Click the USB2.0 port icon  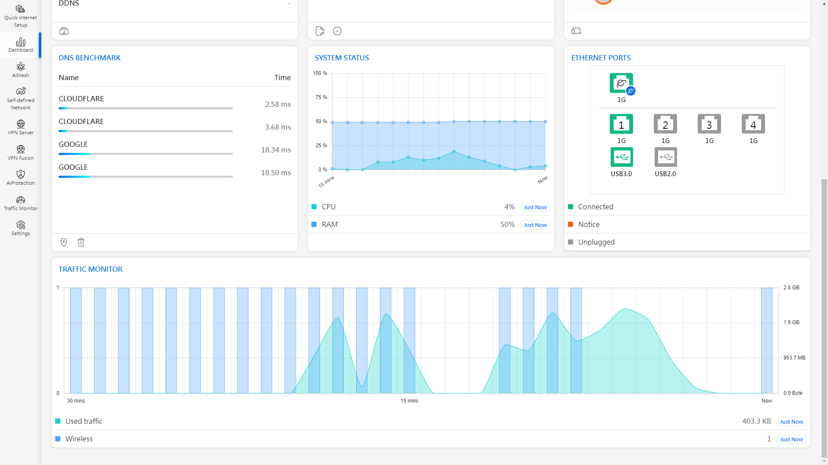[x=665, y=157]
